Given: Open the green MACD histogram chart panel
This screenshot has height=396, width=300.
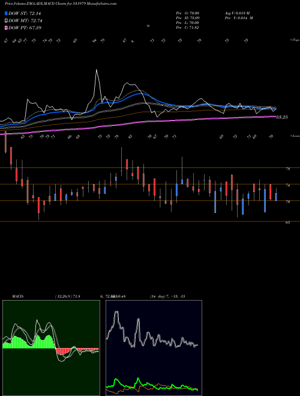Looking at the screenshot, I should pos(51,348).
